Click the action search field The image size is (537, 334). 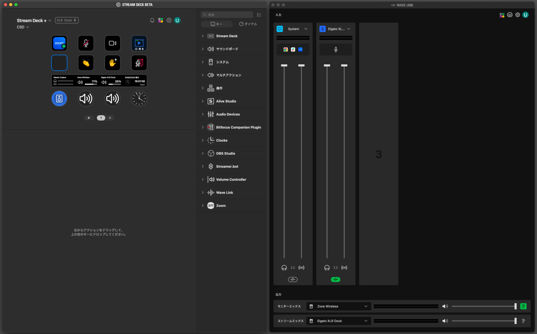pyautogui.click(x=227, y=15)
